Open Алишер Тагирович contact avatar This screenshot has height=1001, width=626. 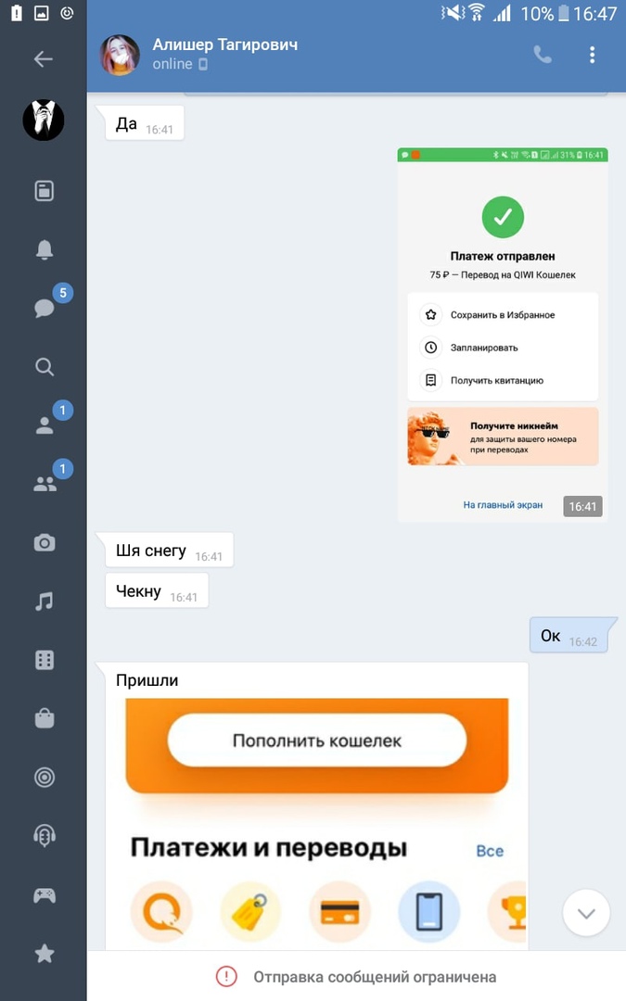coord(120,55)
